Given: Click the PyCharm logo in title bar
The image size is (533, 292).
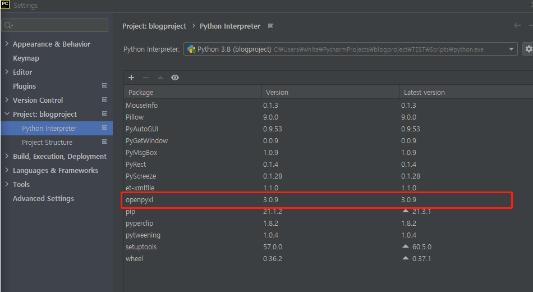Looking at the screenshot, I should 5,4.
